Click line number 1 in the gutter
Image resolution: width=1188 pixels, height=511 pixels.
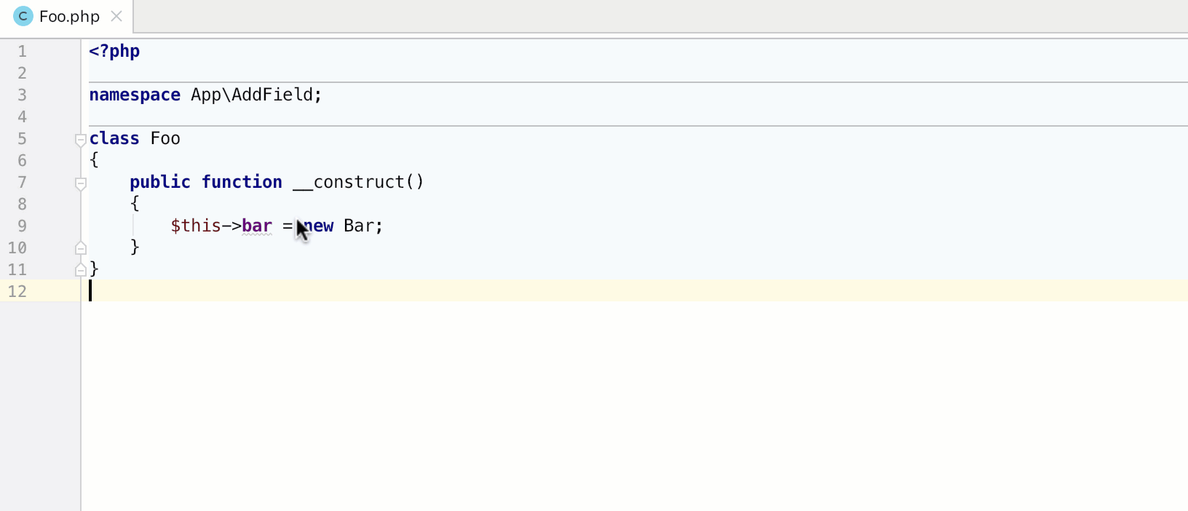point(22,51)
